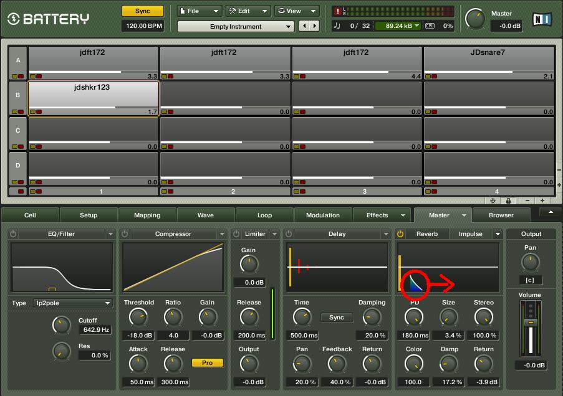Viewport: 563px width, 396px height.
Task: Click the red panic exclamation icon
Action: [x=337, y=11]
